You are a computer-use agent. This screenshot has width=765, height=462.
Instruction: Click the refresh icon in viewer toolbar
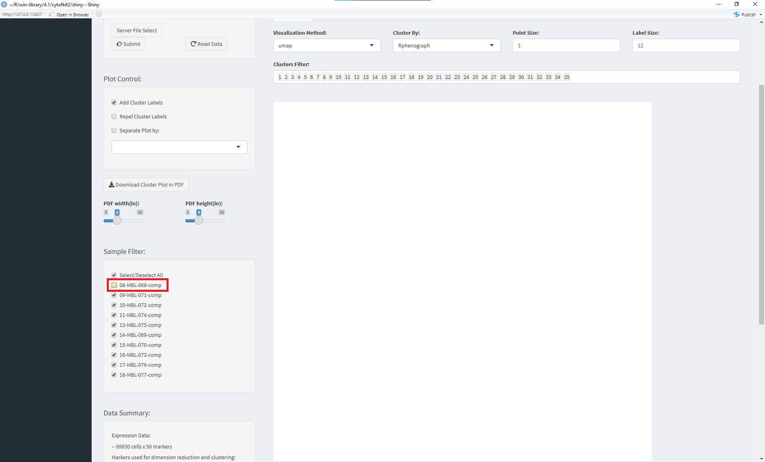99,14
